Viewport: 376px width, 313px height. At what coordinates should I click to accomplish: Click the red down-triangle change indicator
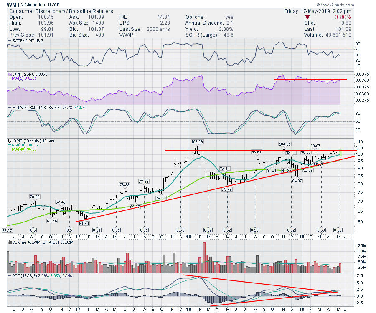307,17
